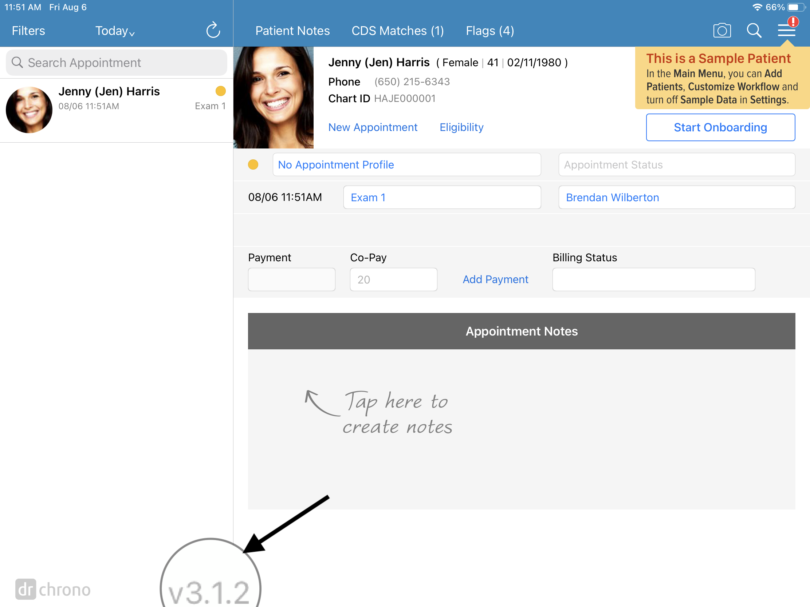Tap the 08/06 11:51AM appointment time
Image resolution: width=810 pixels, height=607 pixels.
pos(285,197)
